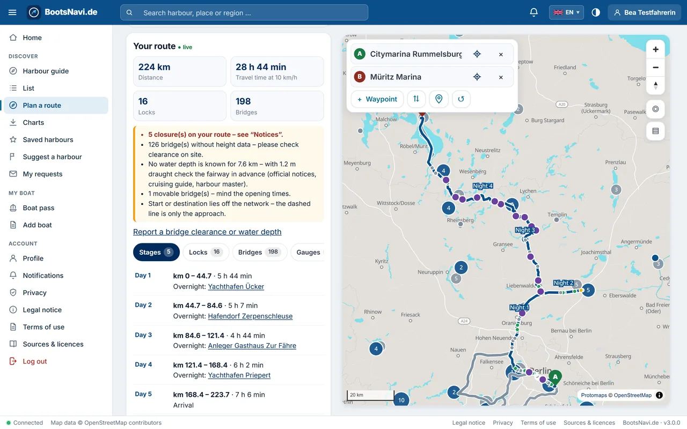
Task: Zoom in on the map
Action: (x=655, y=49)
